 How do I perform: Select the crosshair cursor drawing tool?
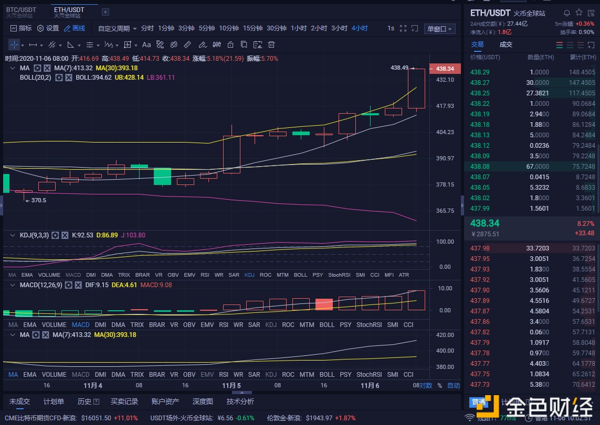tap(14, 45)
